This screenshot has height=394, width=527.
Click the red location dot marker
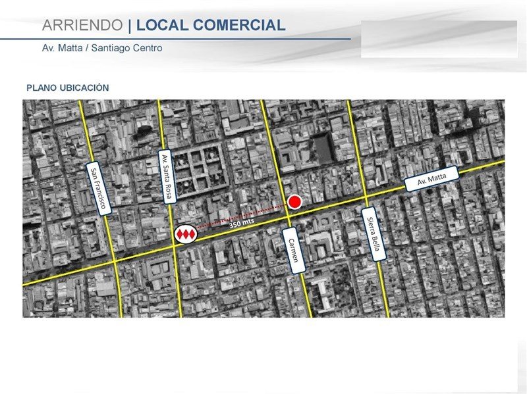tap(294, 202)
